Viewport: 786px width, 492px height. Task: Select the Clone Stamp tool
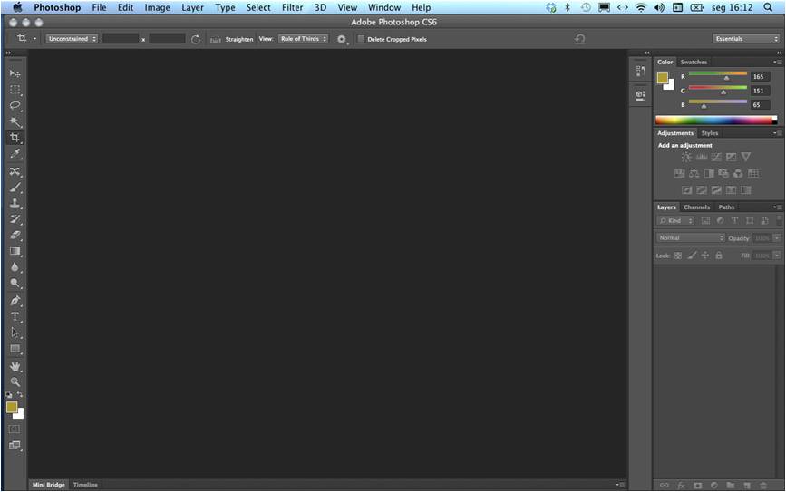15,203
